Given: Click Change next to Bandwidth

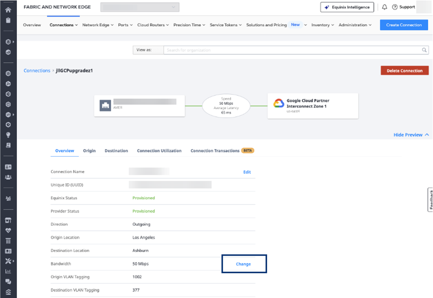Looking at the screenshot, I should pyautogui.click(x=243, y=264).
